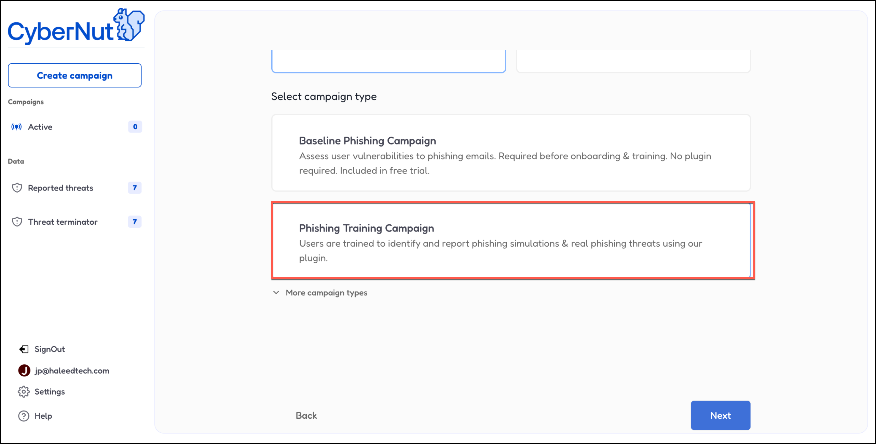The width and height of the screenshot is (876, 444).
Task: Open Active campaigns in sidebar
Action: click(40, 127)
